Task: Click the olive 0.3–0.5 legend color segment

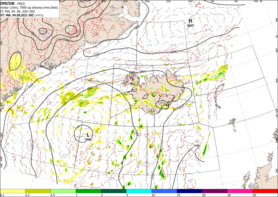Action: pyautogui.click(x=38, y=191)
